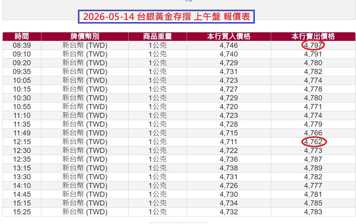
Task: Click sell price 4,782 in 13:30 row
Action: click(x=313, y=177)
